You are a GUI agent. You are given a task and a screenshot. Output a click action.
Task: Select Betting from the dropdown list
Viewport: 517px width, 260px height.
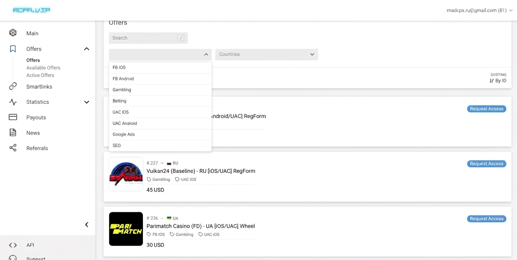click(x=160, y=101)
